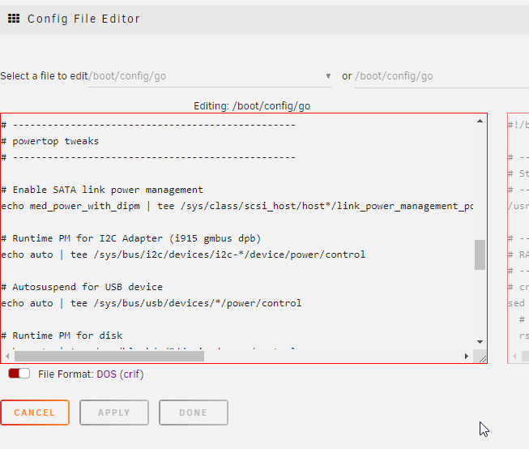Click the 'Config File Editor' title text
Image resolution: width=529 pixels, height=449 pixels.
click(x=83, y=19)
